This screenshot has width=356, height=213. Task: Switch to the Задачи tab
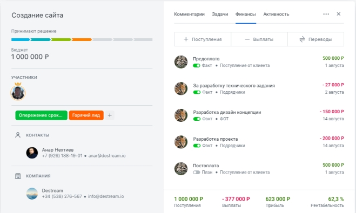(x=220, y=14)
